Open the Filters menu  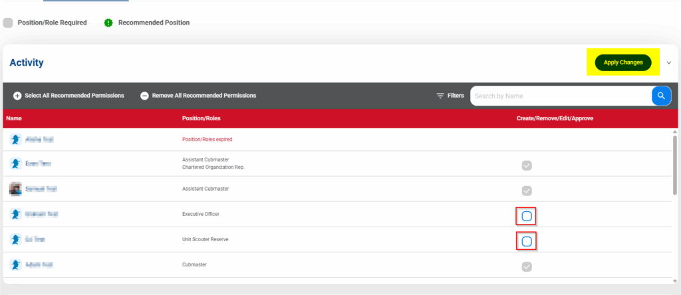(x=450, y=96)
